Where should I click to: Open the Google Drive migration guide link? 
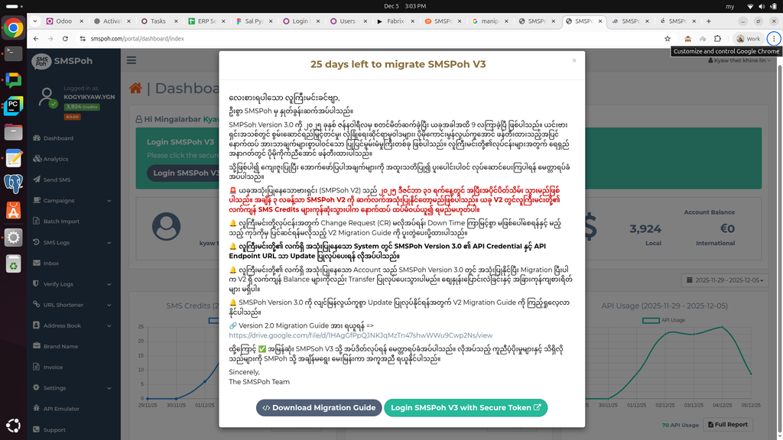click(x=360, y=335)
